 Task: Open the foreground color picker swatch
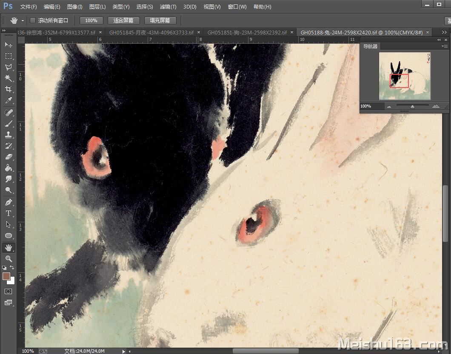point(6,276)
